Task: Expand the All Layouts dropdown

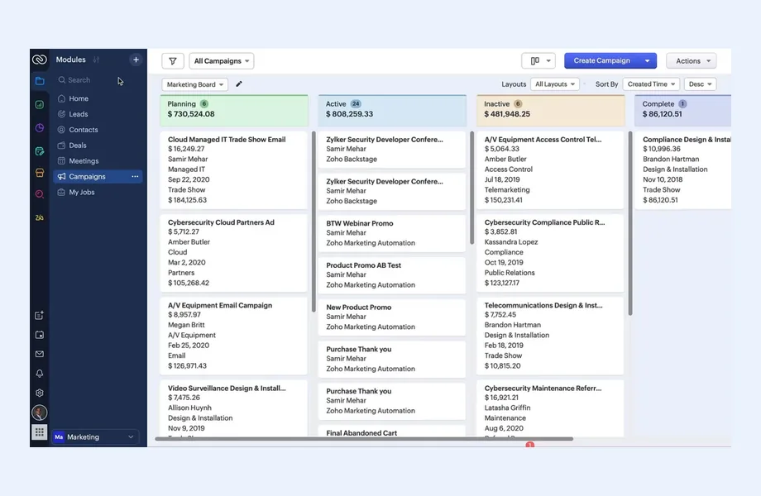Action: [x=555, y=83]
